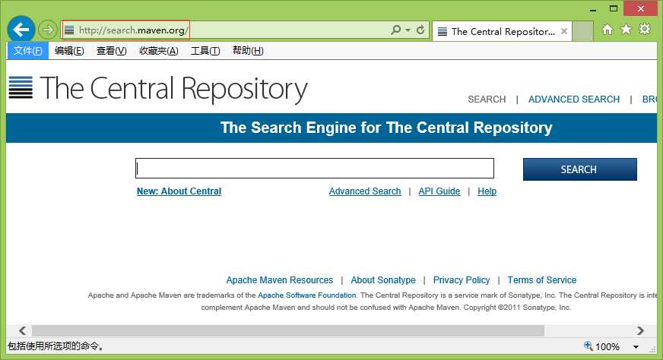Click the magnifier search icon in address bar
The image size is (663, 360).
pos(396,30)
